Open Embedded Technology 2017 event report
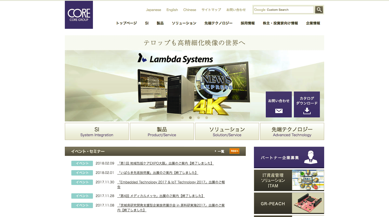This screenshot has width=389, height=217. (171, 184)
